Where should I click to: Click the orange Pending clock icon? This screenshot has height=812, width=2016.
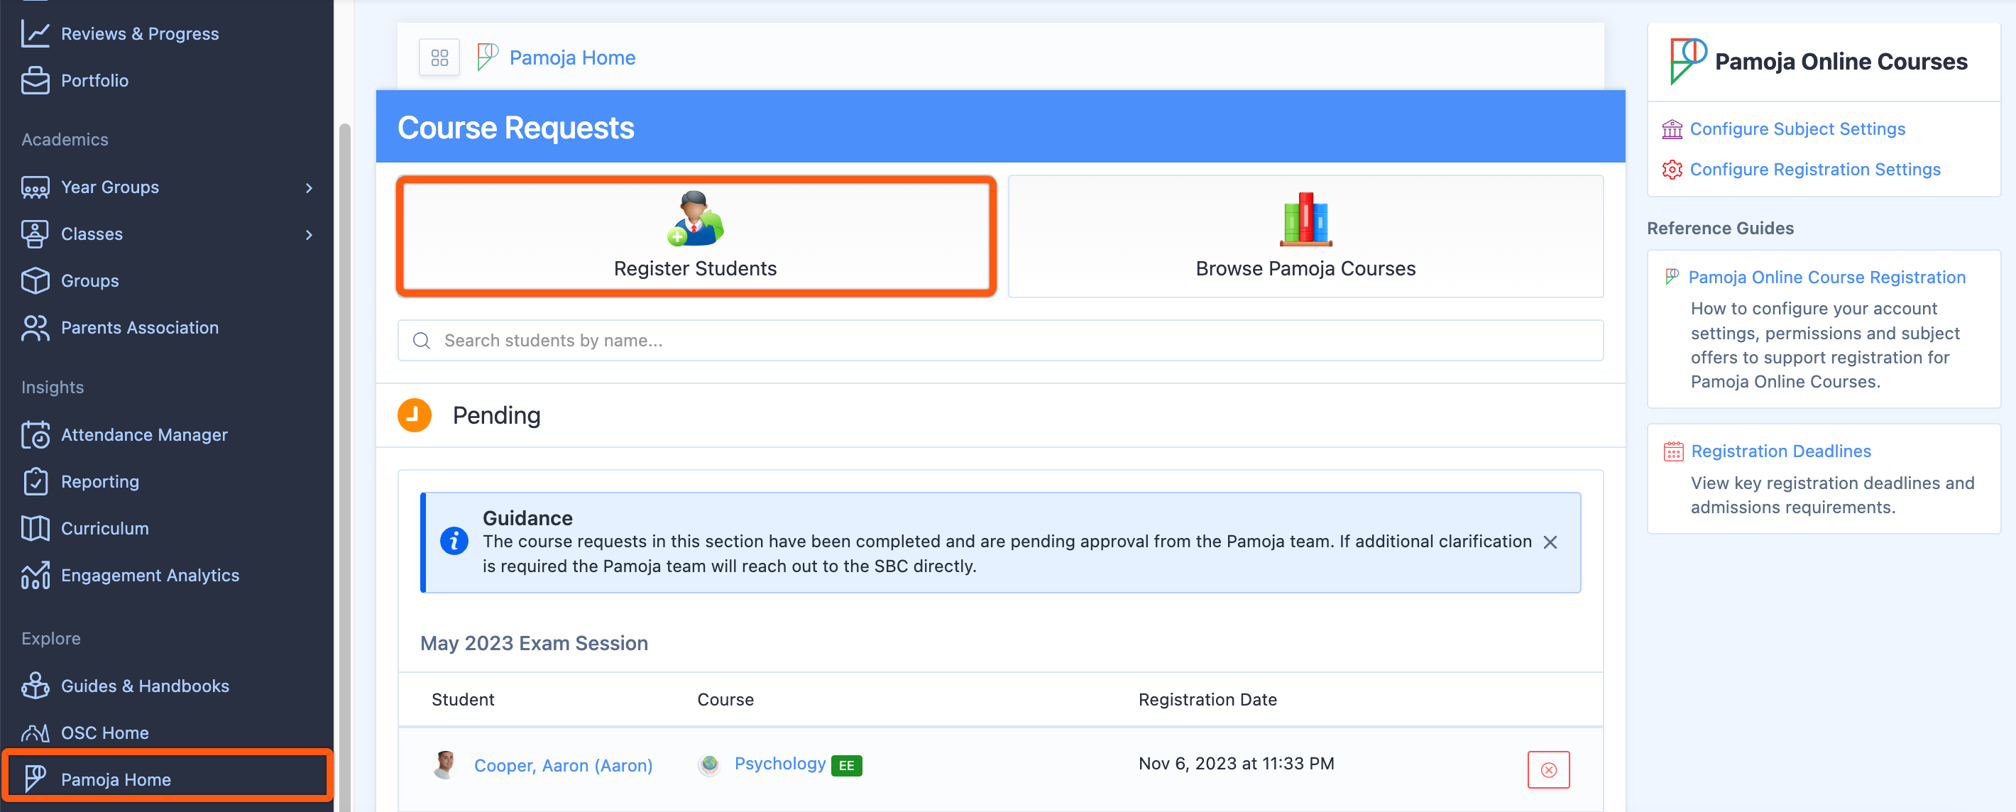pos(414,415)
